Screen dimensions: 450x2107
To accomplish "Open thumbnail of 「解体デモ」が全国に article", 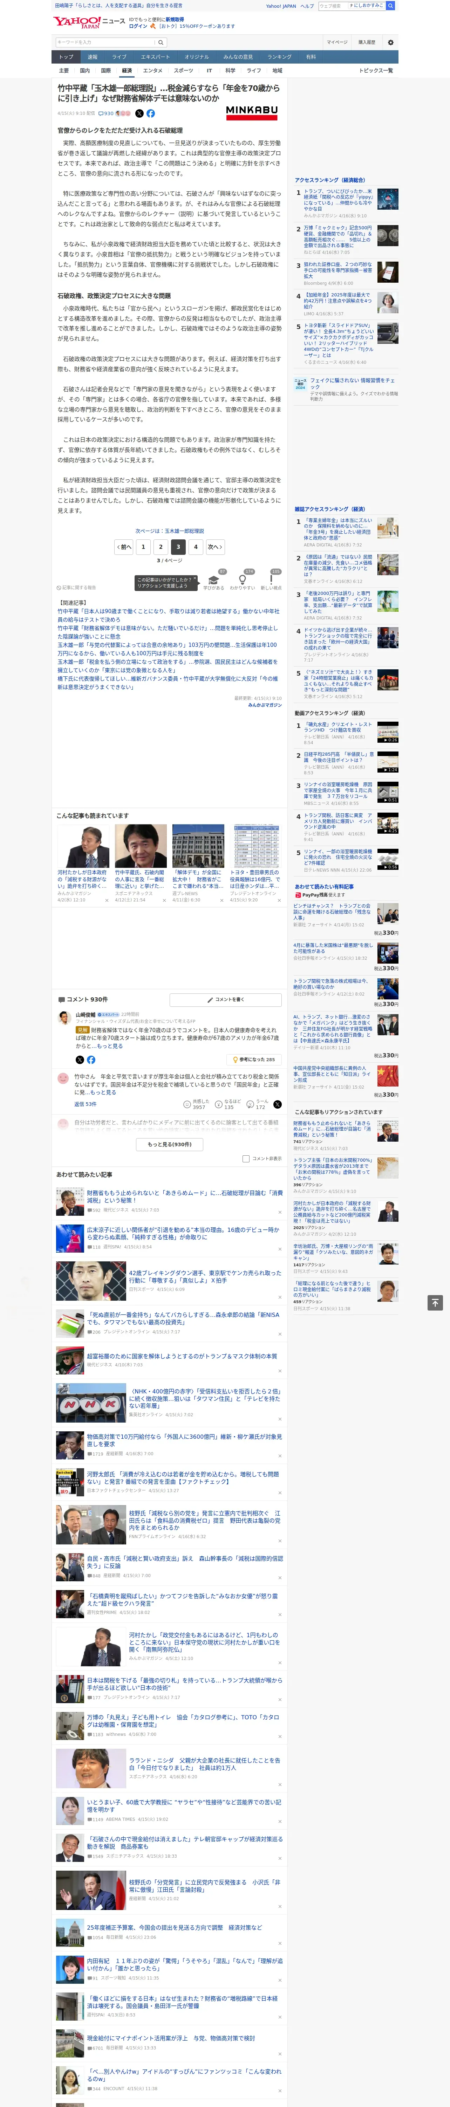I will [198, 846].
